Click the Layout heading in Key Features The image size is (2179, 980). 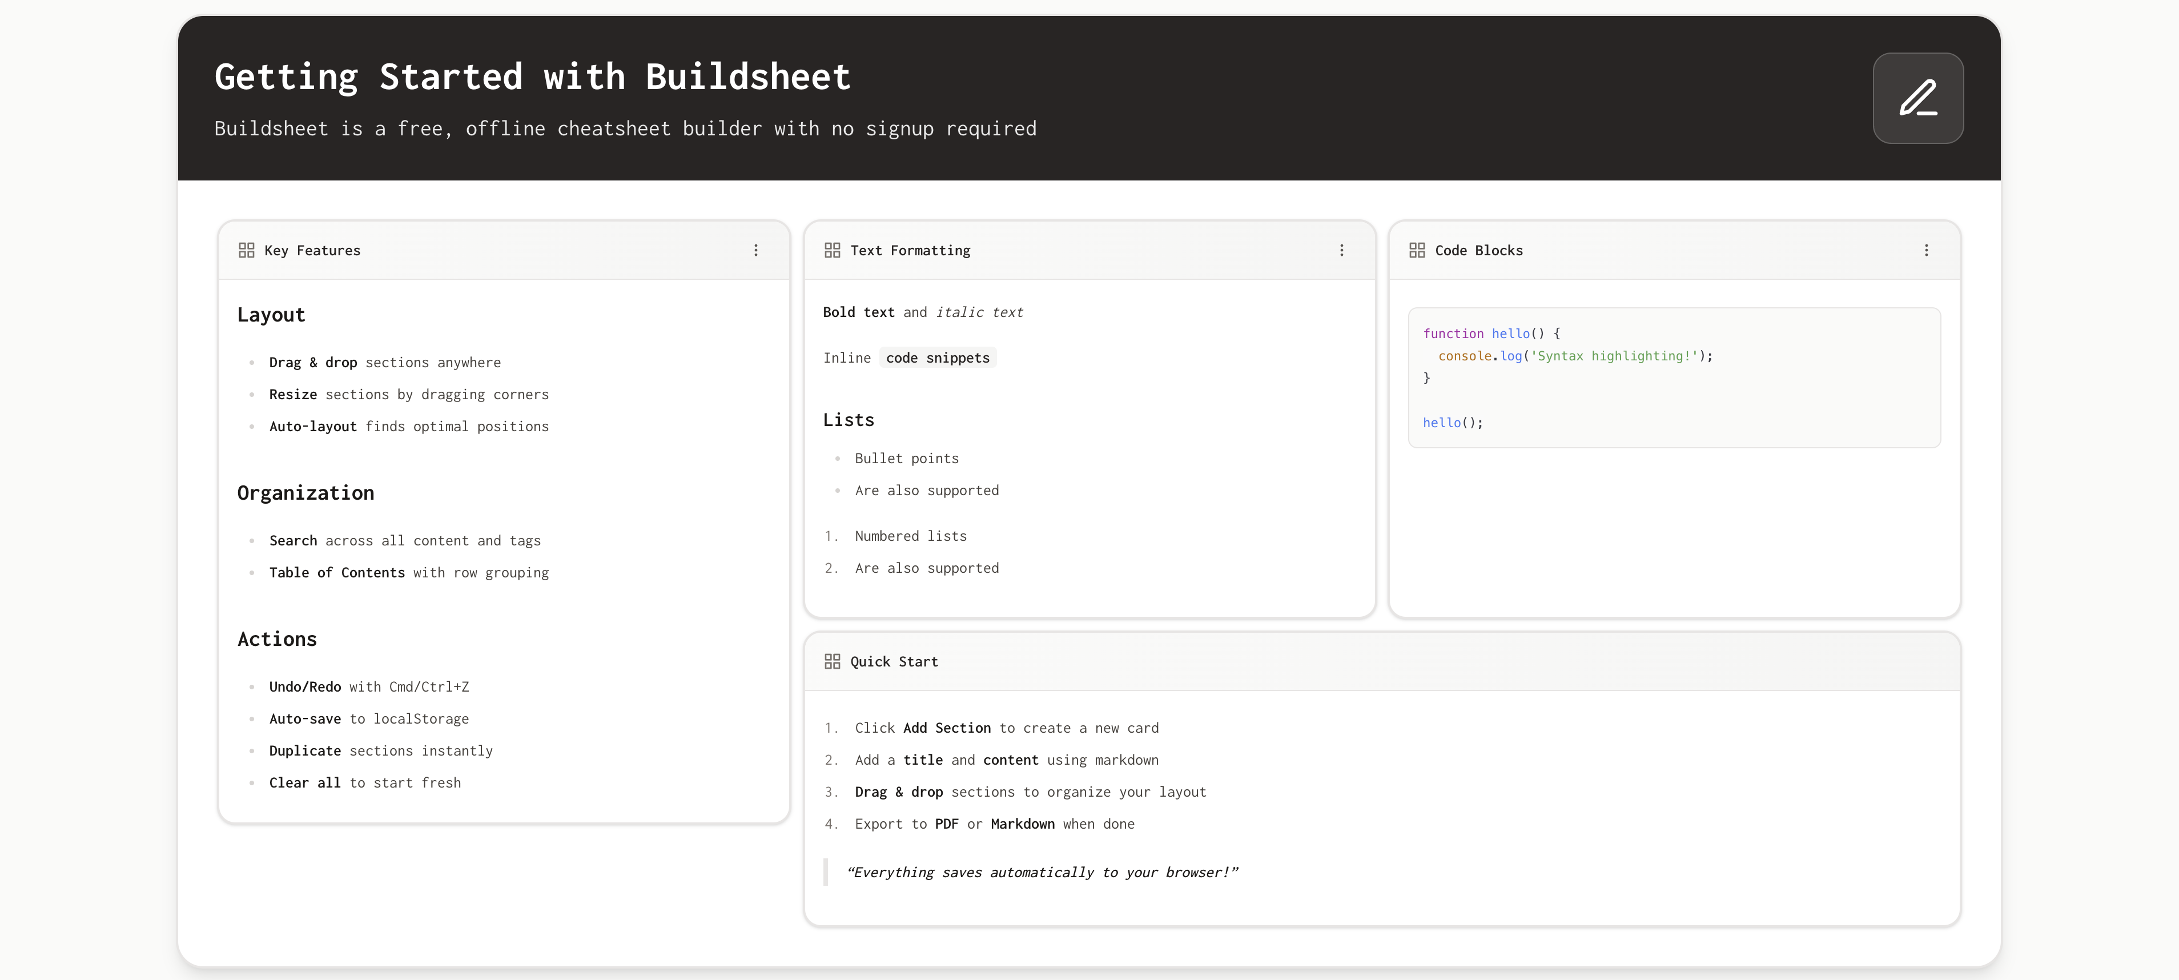(x=271, y=315)
